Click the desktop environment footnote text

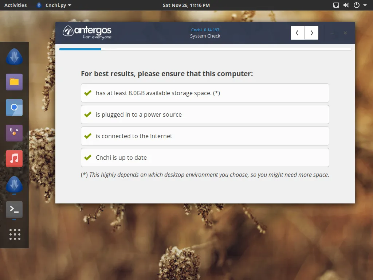click(205, 175)
